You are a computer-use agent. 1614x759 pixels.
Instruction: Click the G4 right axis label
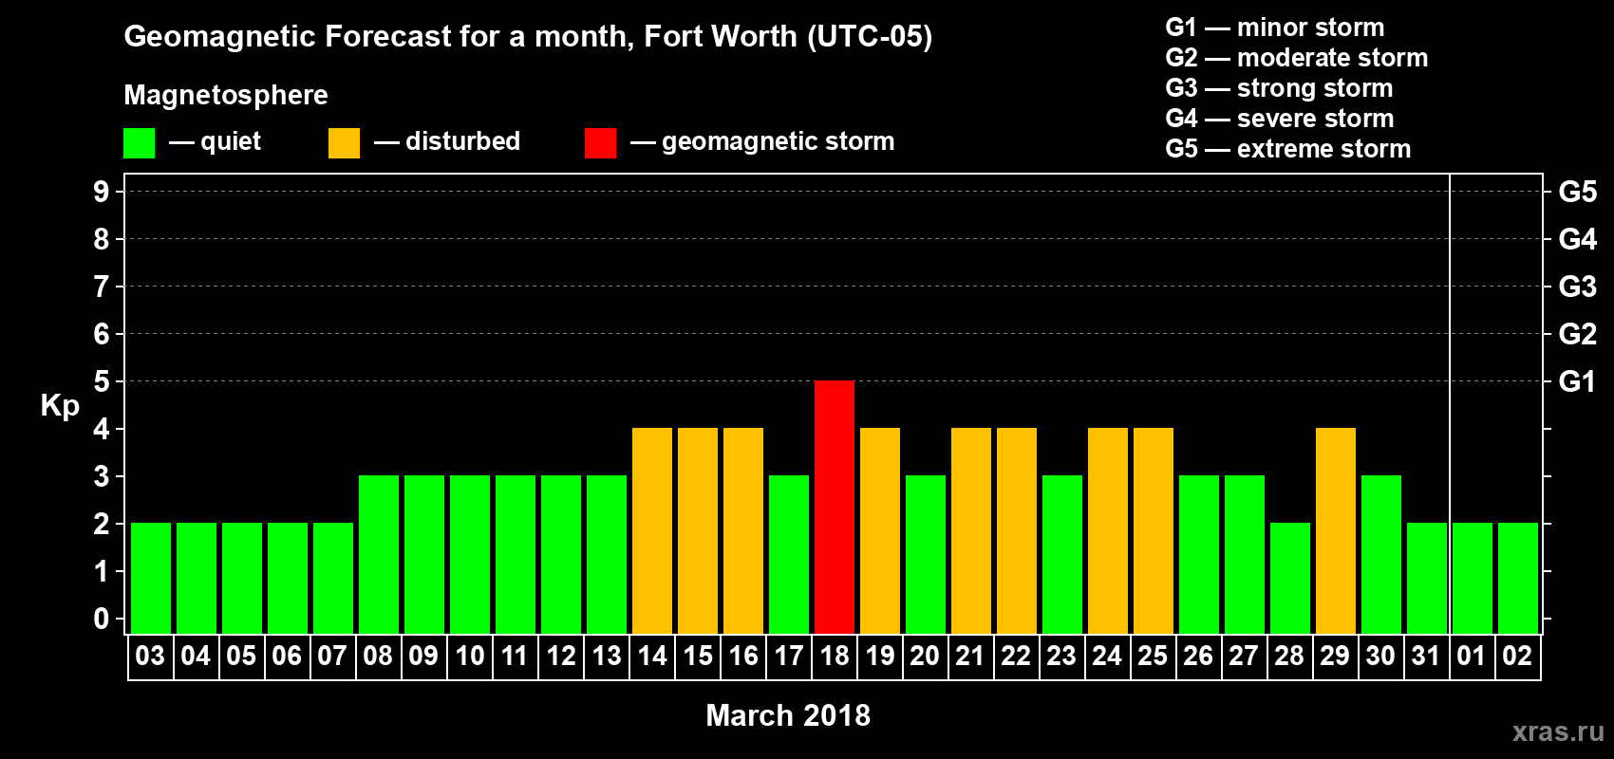click(x=1578, y=239)
